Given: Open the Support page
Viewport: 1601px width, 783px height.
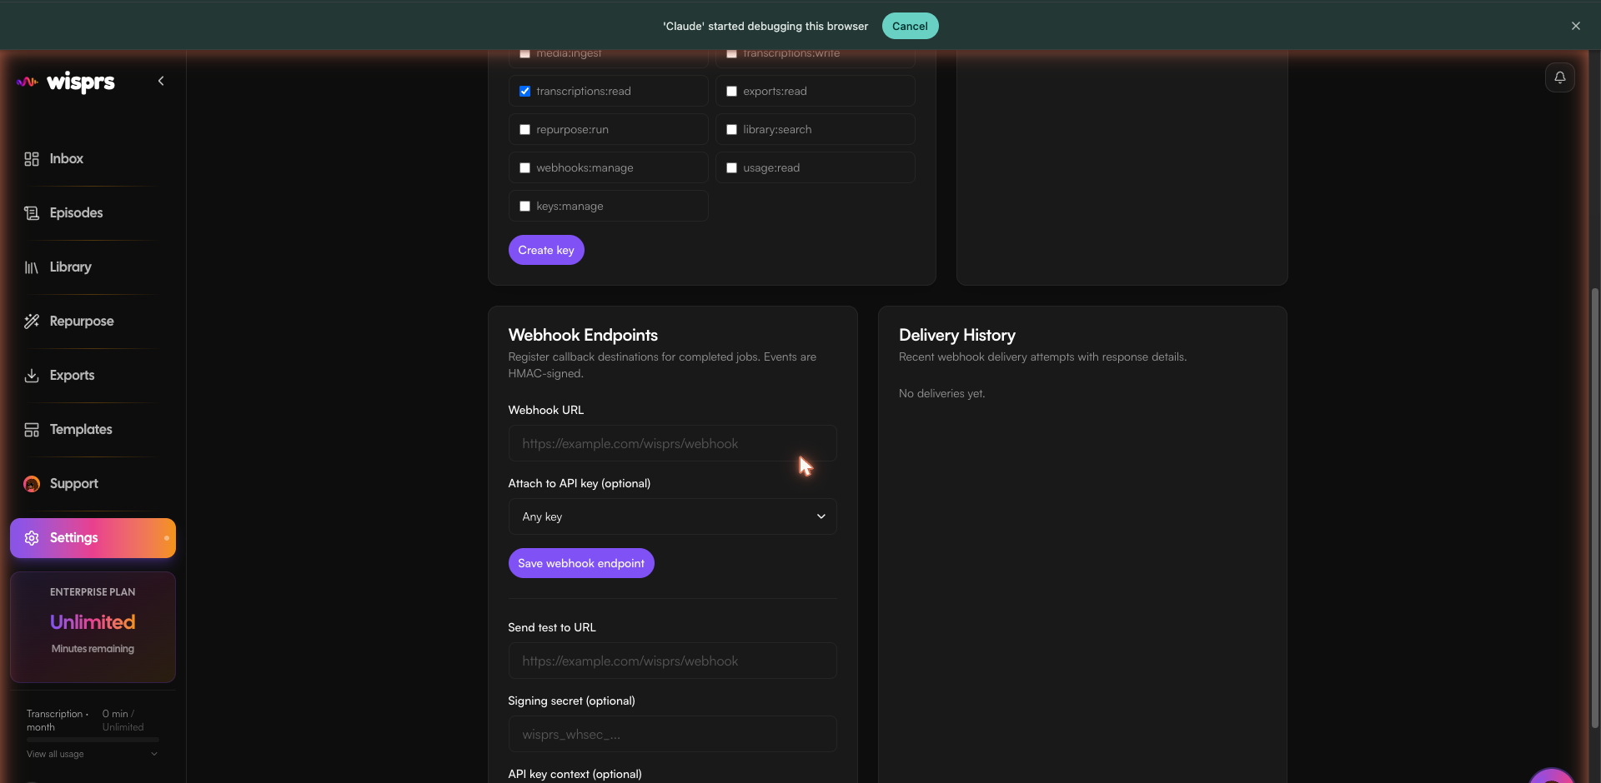Looking at the screenshot, I should point(93,484).
